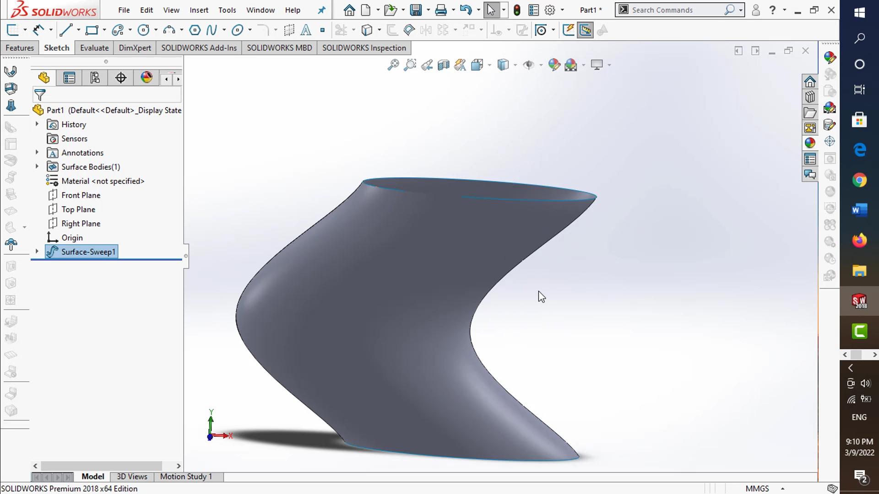The image size is (879, 494).
Task: Click the Rebuild traffic light icon
Action: coord(517,10)
